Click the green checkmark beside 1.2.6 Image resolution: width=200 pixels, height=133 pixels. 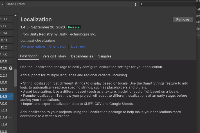[11, 117]
